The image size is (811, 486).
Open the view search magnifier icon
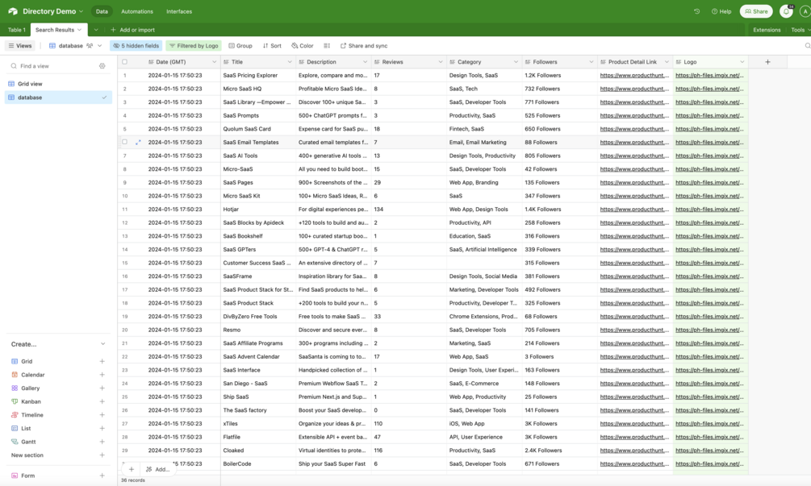click(807, 46)
